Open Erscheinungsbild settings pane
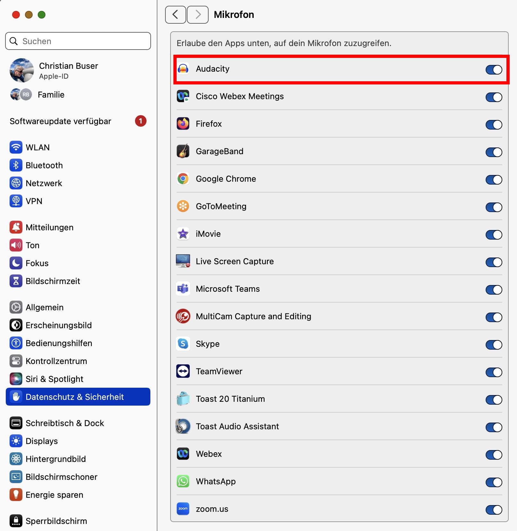Viewport: 517px width, 531px height. click(x=78, y=325)
